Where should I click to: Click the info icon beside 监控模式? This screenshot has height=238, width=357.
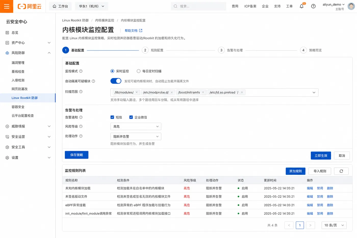point(81,71)
